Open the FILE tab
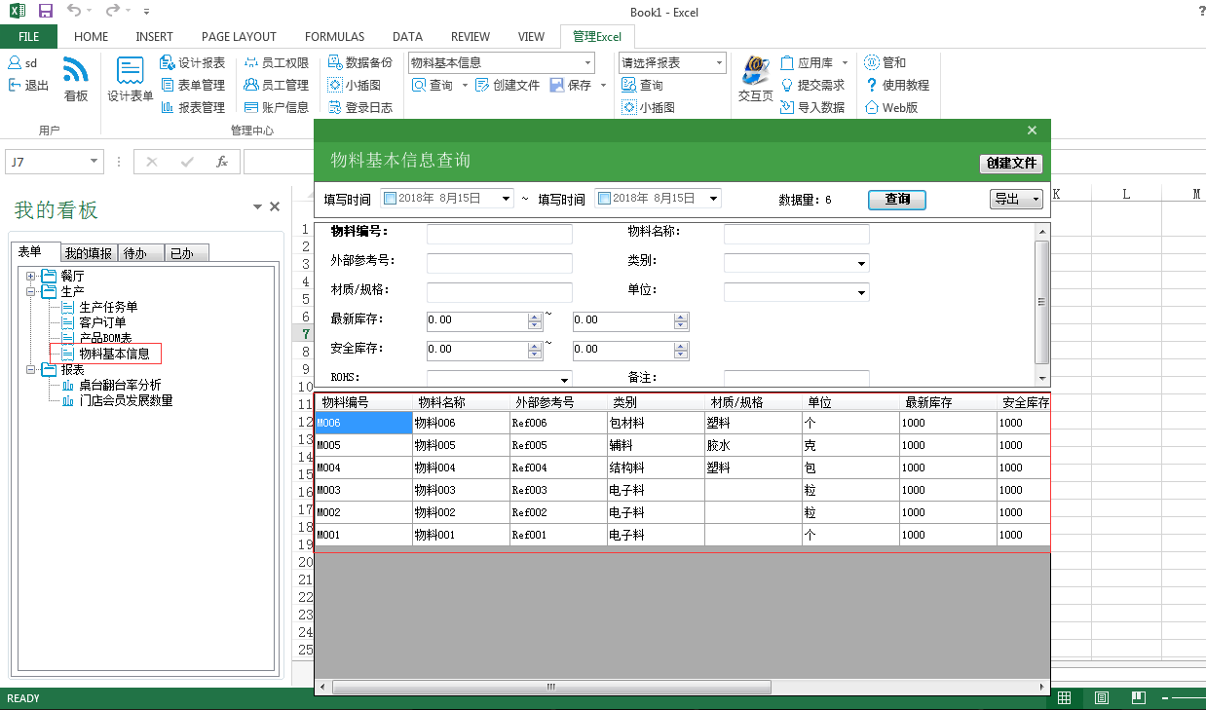The width and height of the screenshot is (1206, 710). 28,37
